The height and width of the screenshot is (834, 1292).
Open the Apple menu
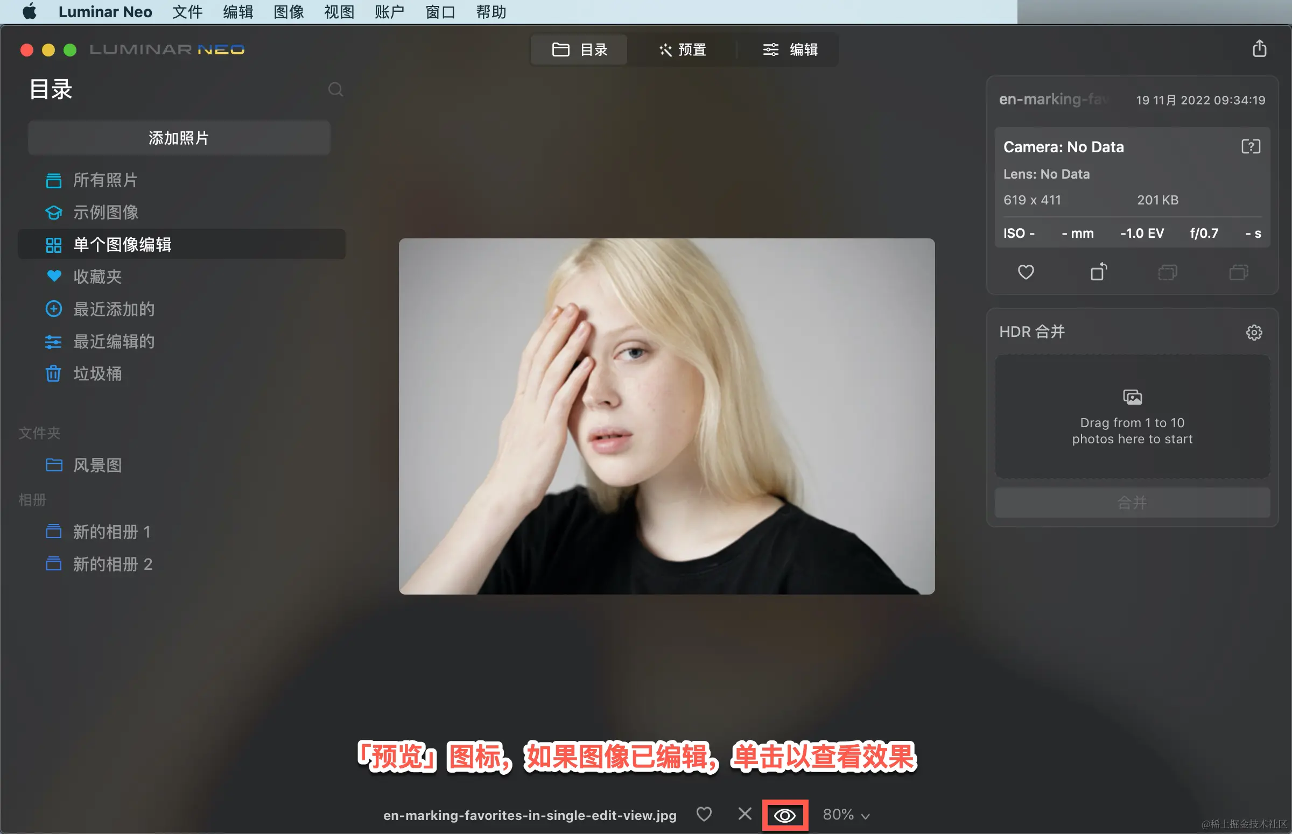click(29, 12)
